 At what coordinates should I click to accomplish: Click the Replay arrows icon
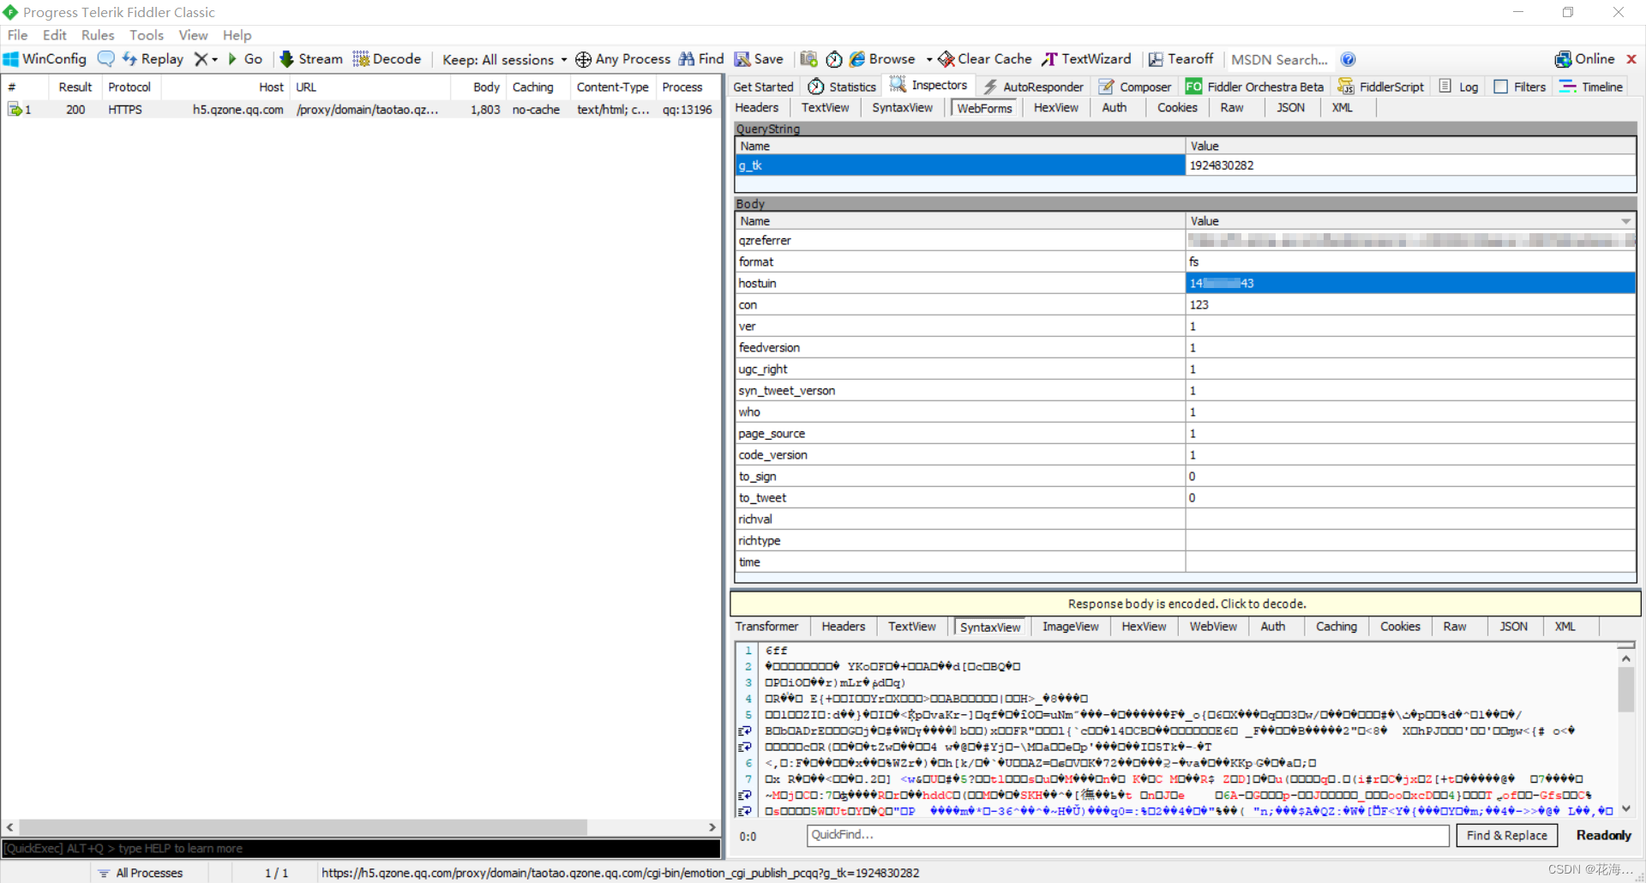click(x=129, y=59)
